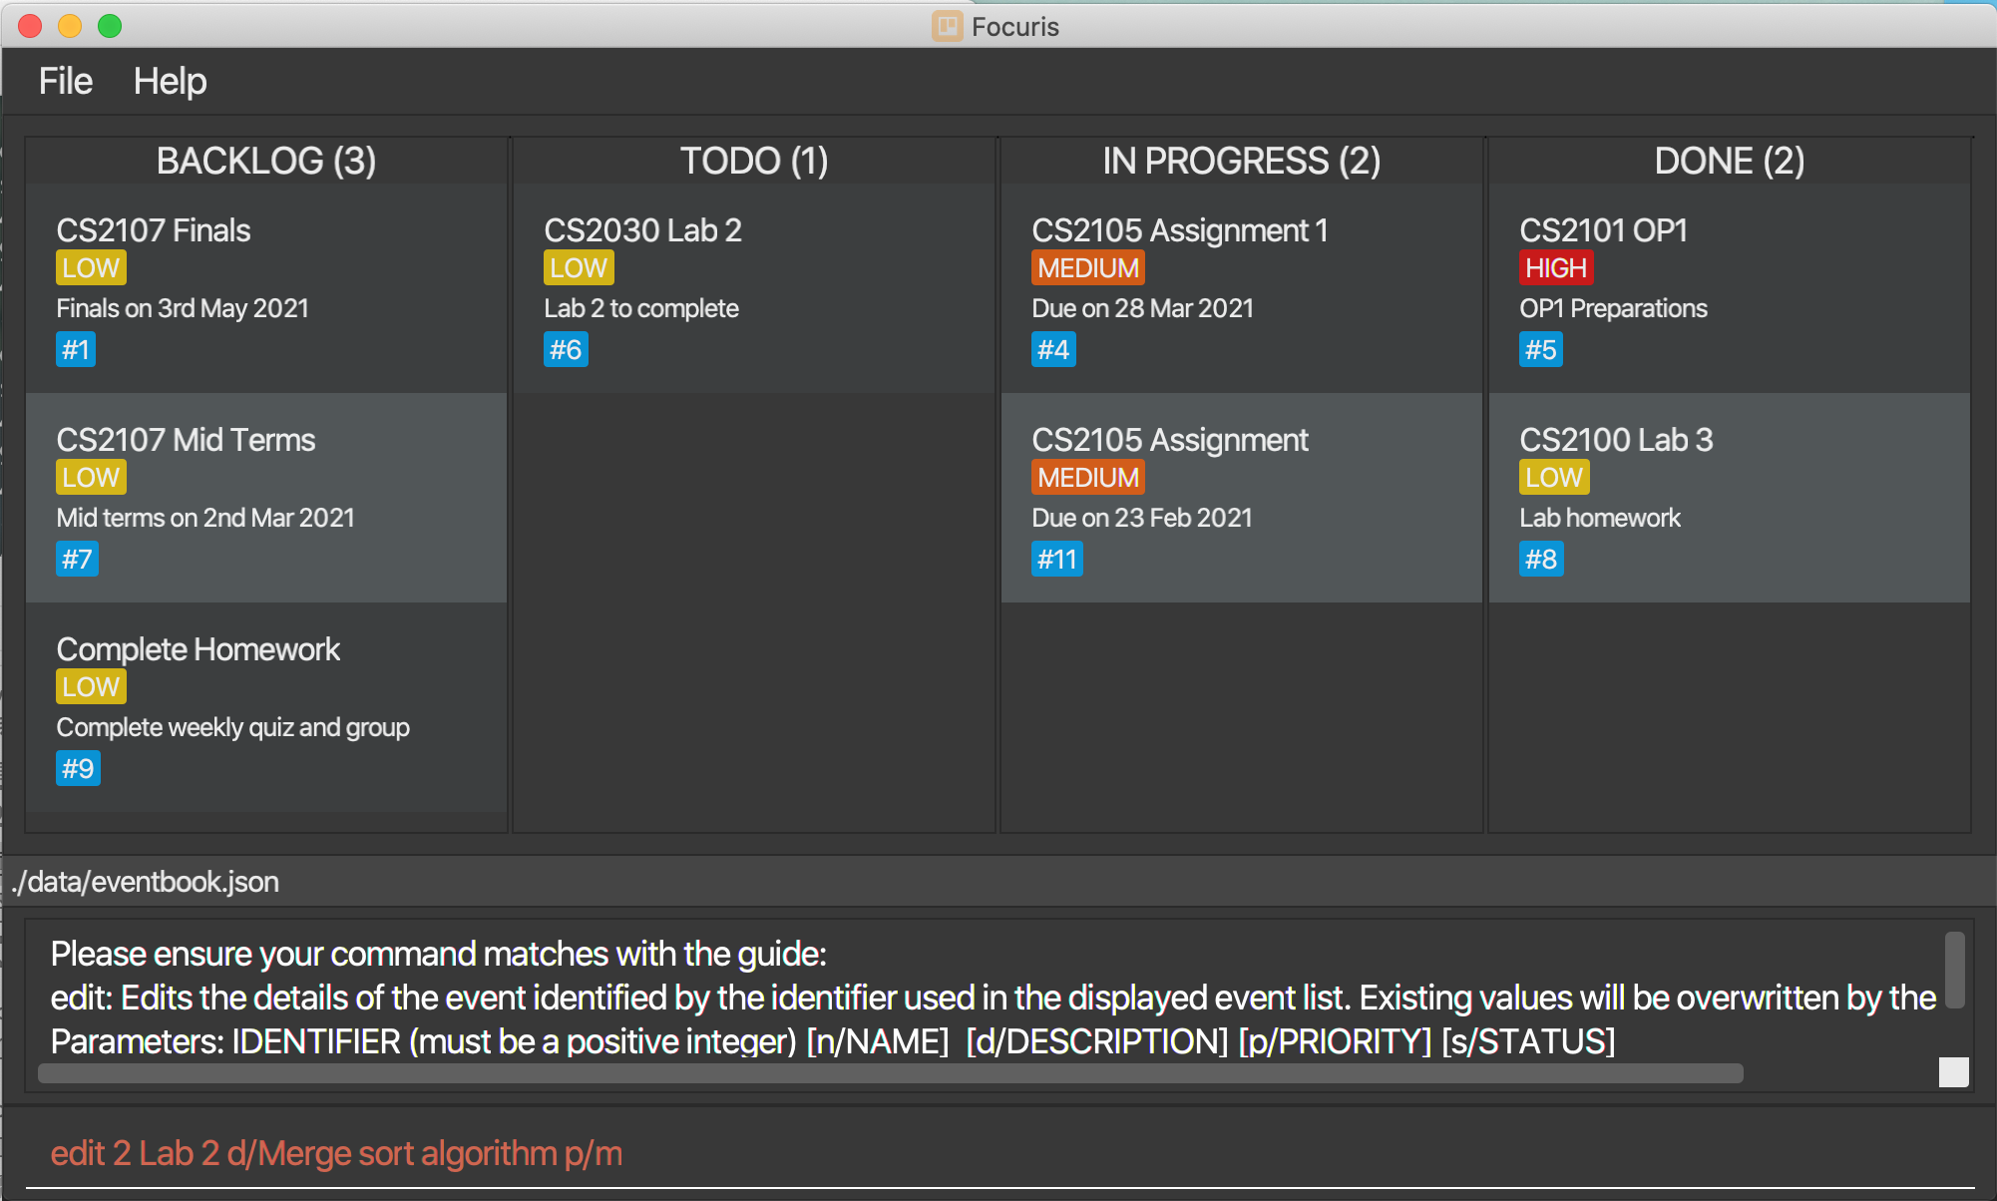Open the Help menu
Image resolution: width=1997 pixels, height=1201 pixels.
170,81
